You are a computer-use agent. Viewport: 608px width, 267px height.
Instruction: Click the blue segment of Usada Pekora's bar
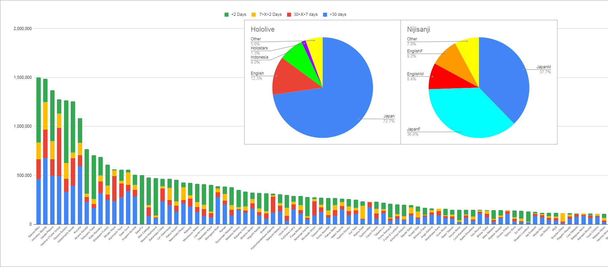pos(52,200)
